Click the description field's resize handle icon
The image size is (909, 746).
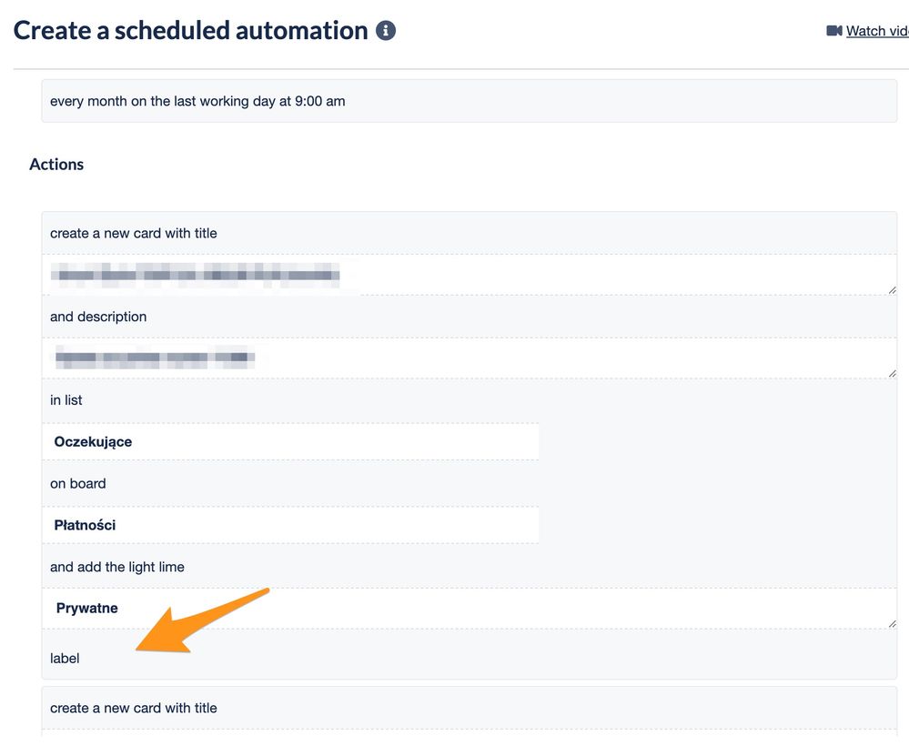point(892,373)
